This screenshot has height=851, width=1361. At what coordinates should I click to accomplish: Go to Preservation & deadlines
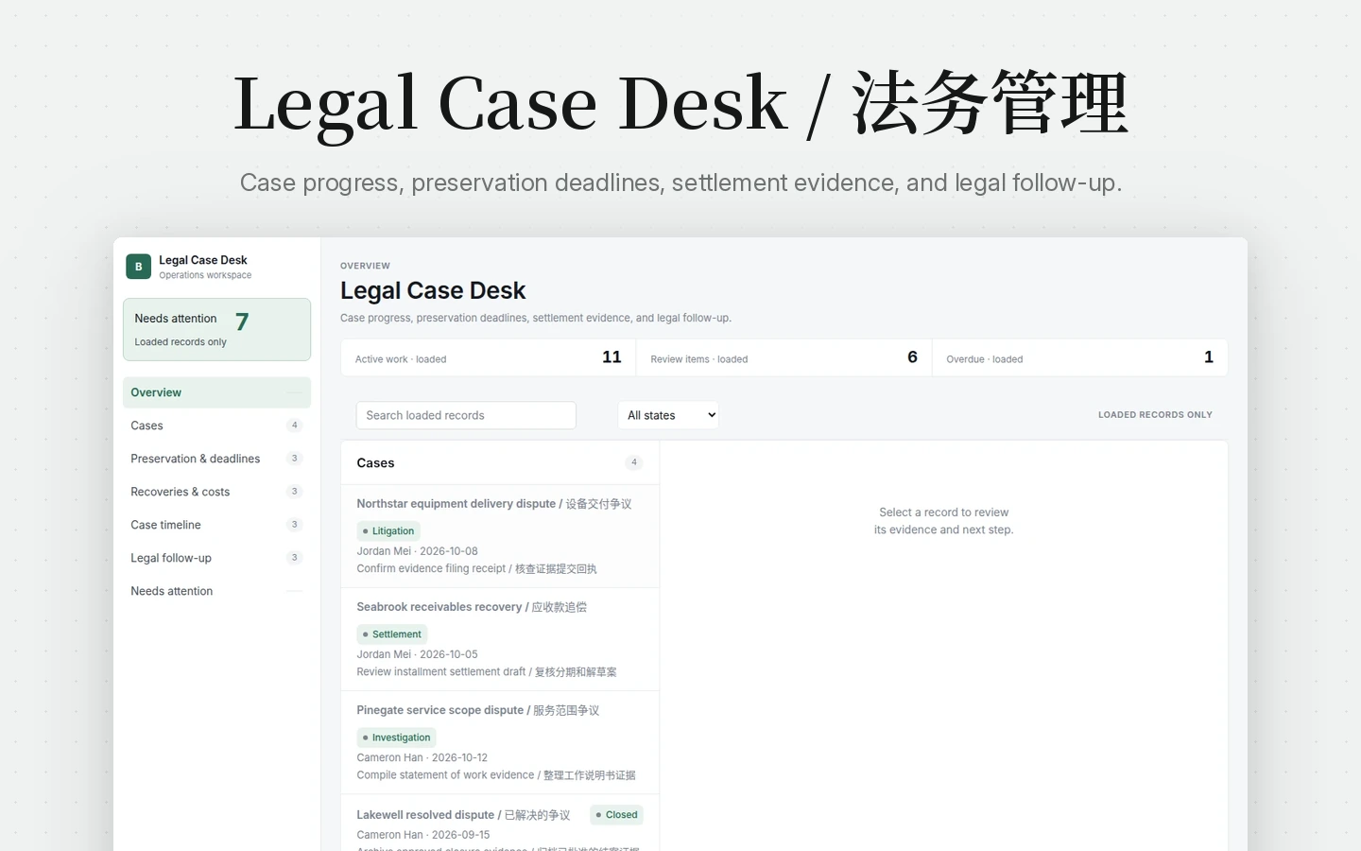pyautogui.click(x=216, y=459)
